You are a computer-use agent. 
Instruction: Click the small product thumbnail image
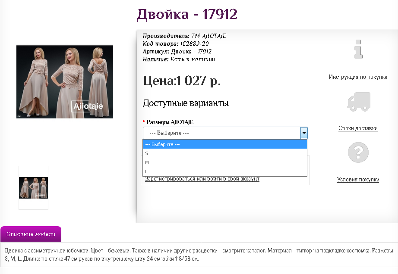(34, 188)
